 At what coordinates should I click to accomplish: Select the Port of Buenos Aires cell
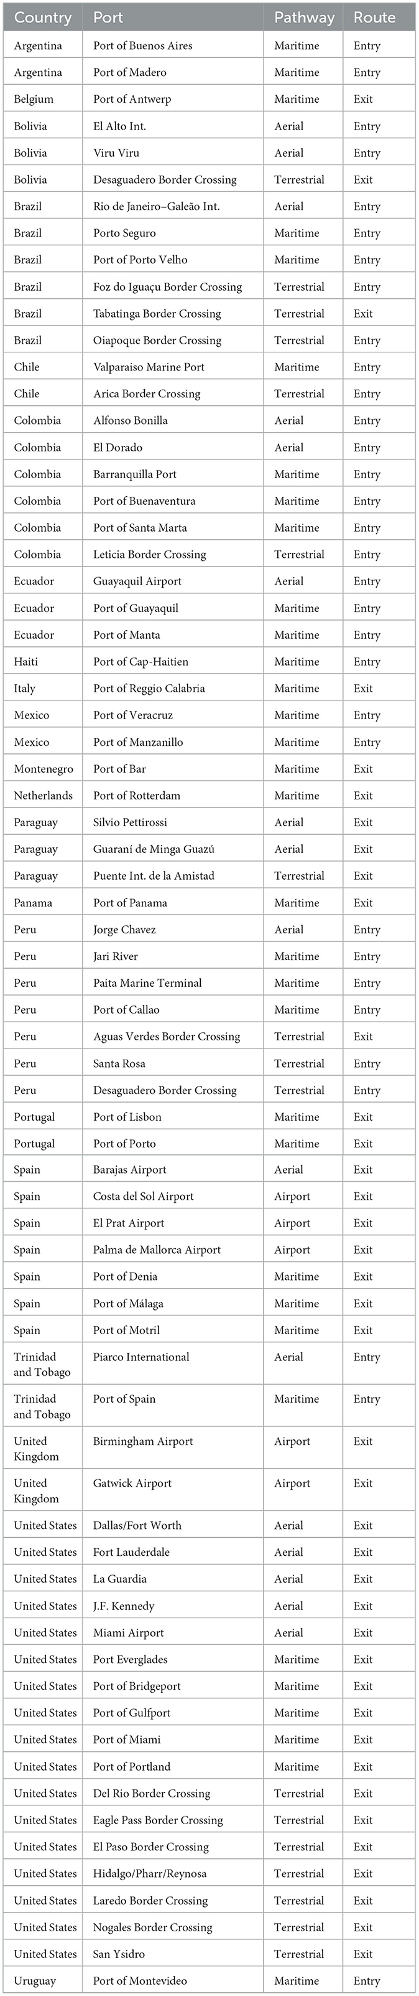(143, 45)
